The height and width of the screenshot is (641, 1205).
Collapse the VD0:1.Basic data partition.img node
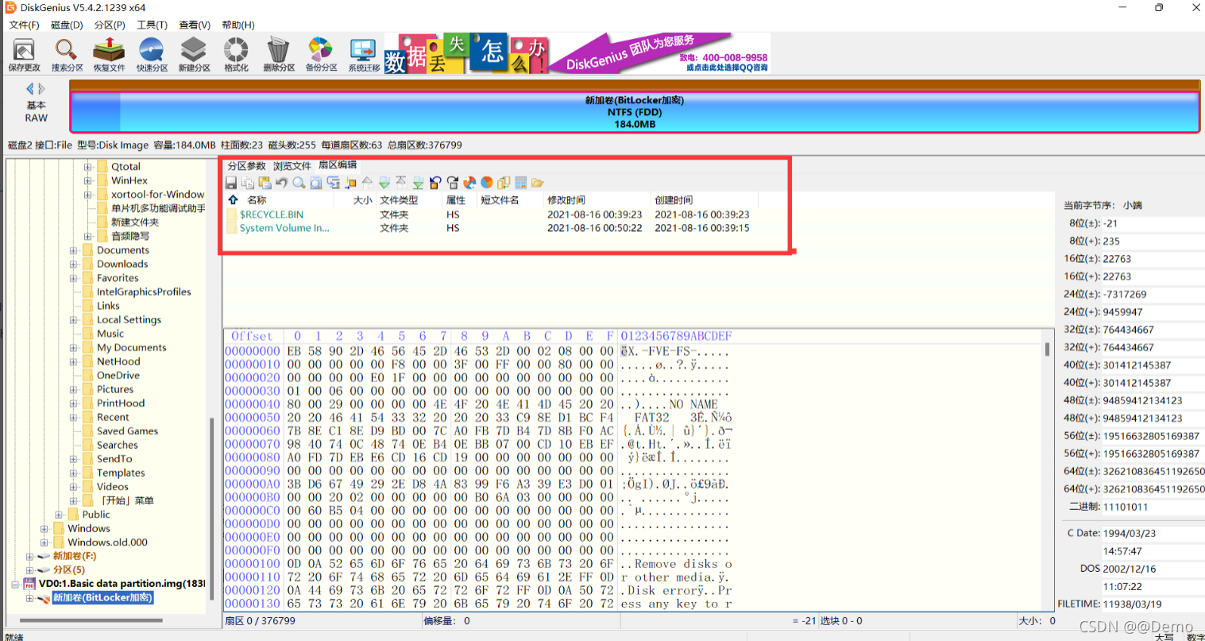(15, 584)
